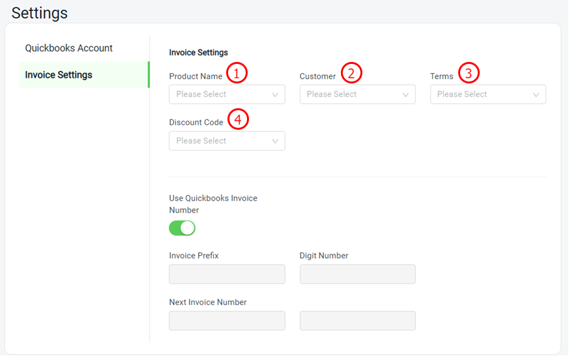The width and height of the screenshot is (569, 356).
Task: Open the Product Name Please Select dropdown
Action: pyautogui.click(x=227, y=95)
